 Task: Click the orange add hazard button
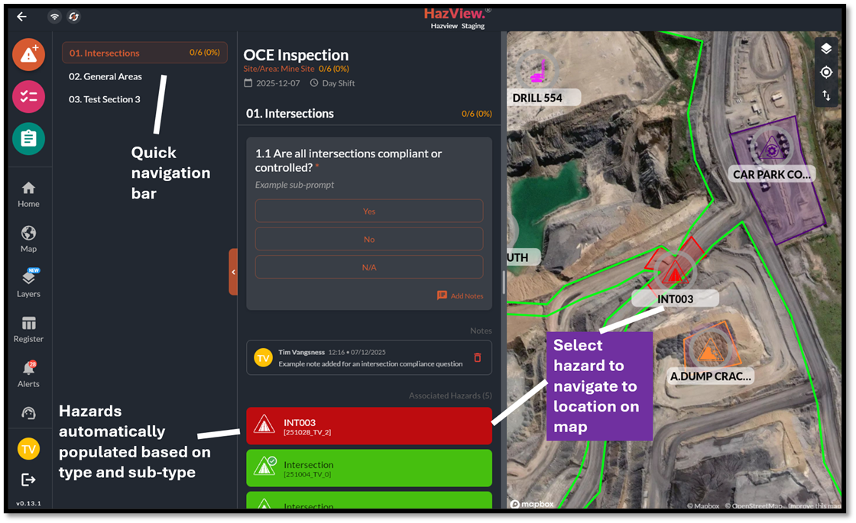(x=29, y=54)
